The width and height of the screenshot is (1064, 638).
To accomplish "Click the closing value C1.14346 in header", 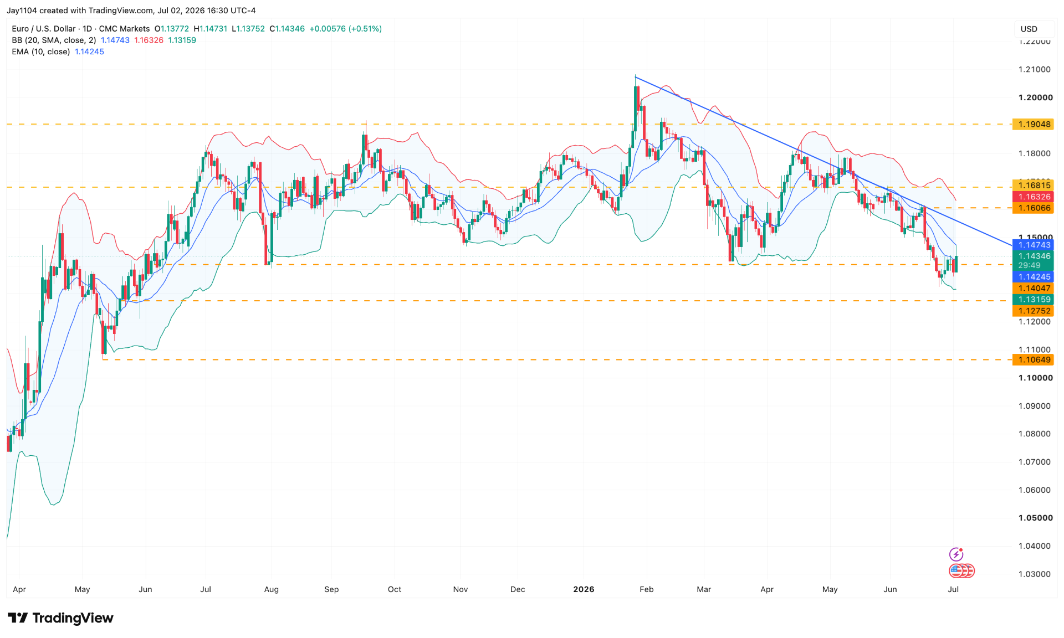I will click(x=287, y=29).
